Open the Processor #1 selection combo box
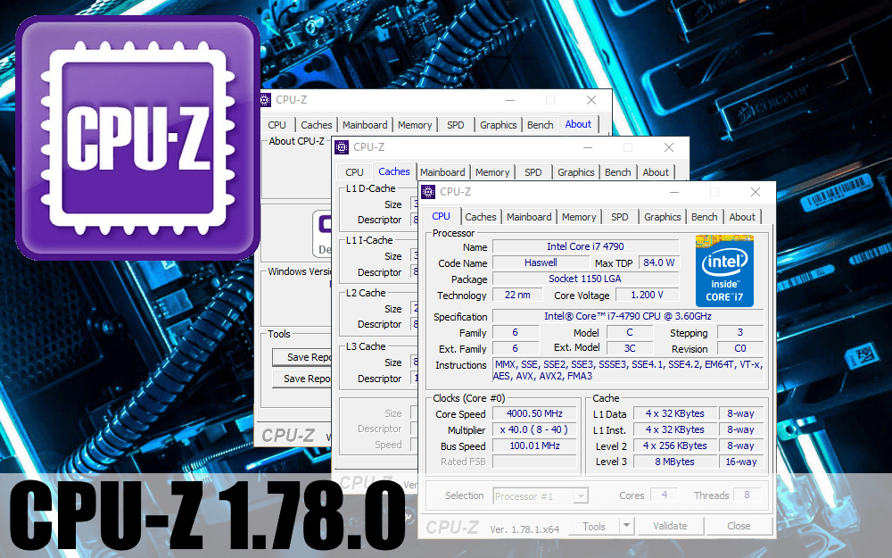This screenshot has height=558, width=892. (x=540, y=496)
